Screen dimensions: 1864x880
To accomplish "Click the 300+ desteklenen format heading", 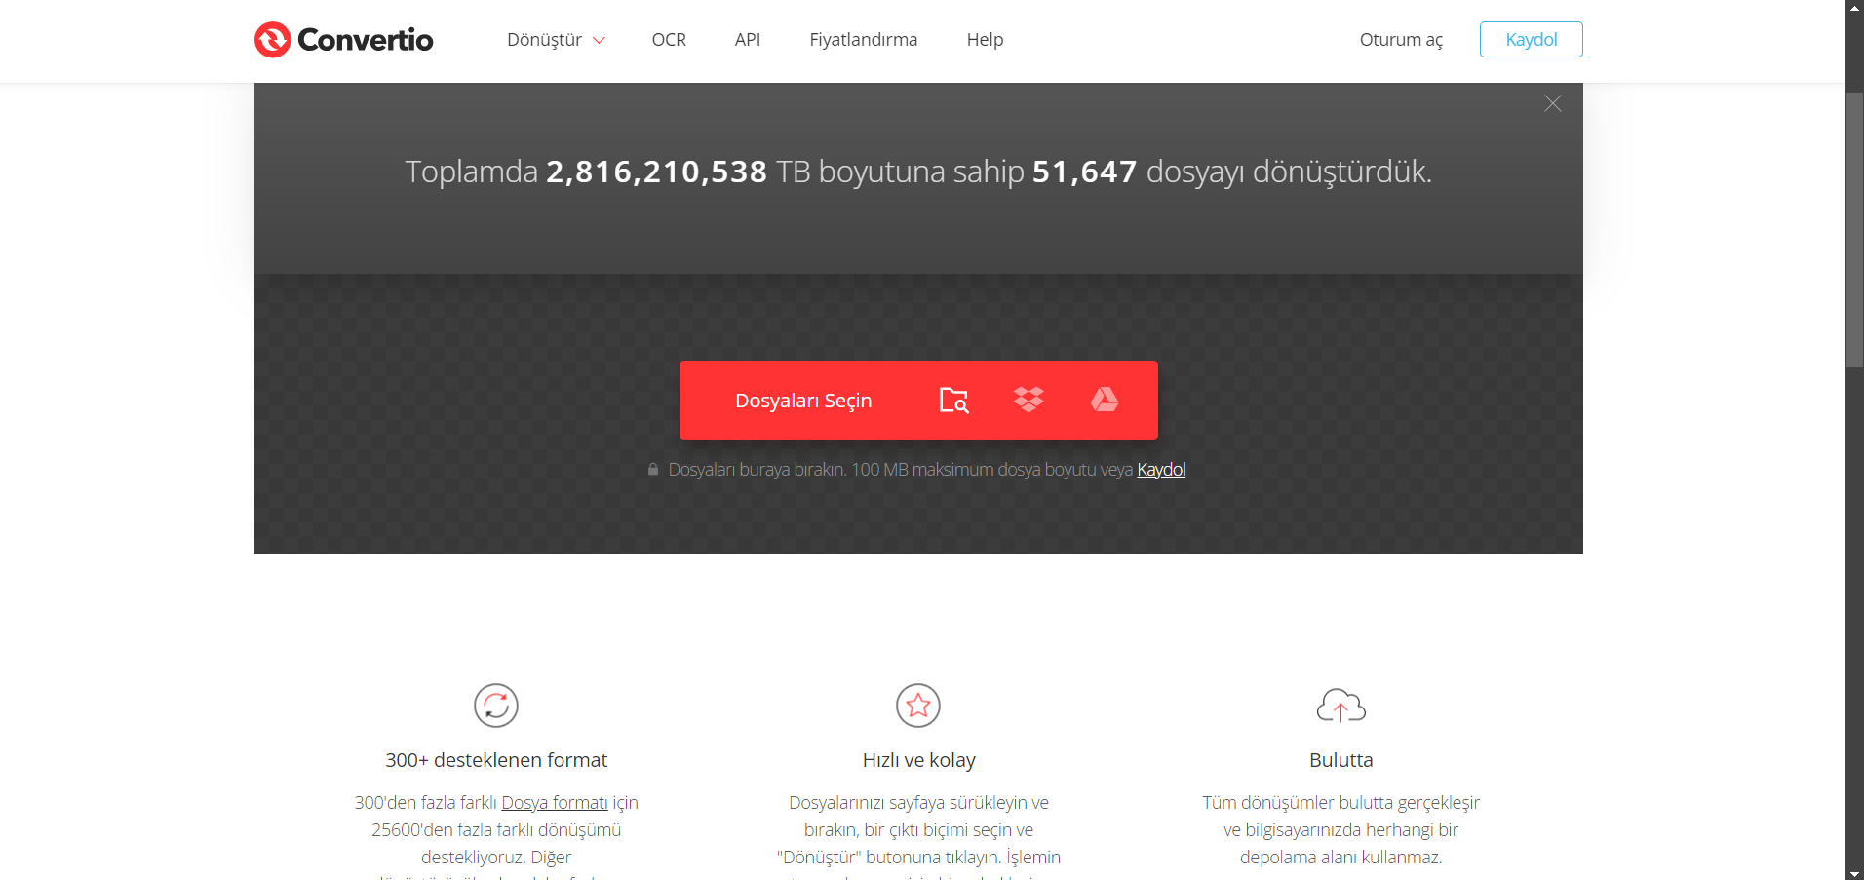I will point(496,760).
